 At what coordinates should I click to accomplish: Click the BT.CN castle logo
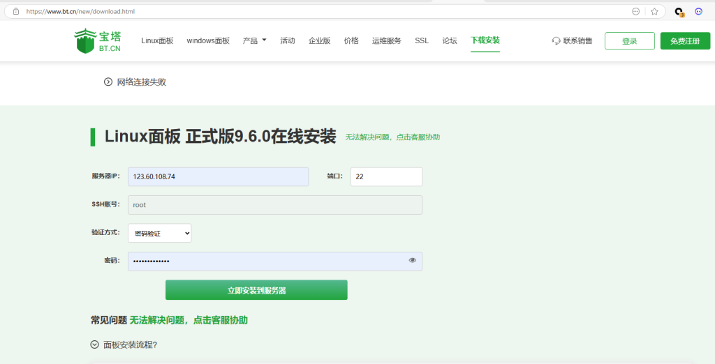98,40
